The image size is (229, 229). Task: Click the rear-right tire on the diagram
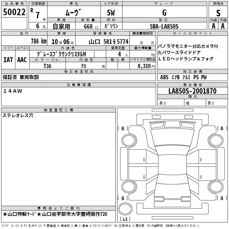216,187
